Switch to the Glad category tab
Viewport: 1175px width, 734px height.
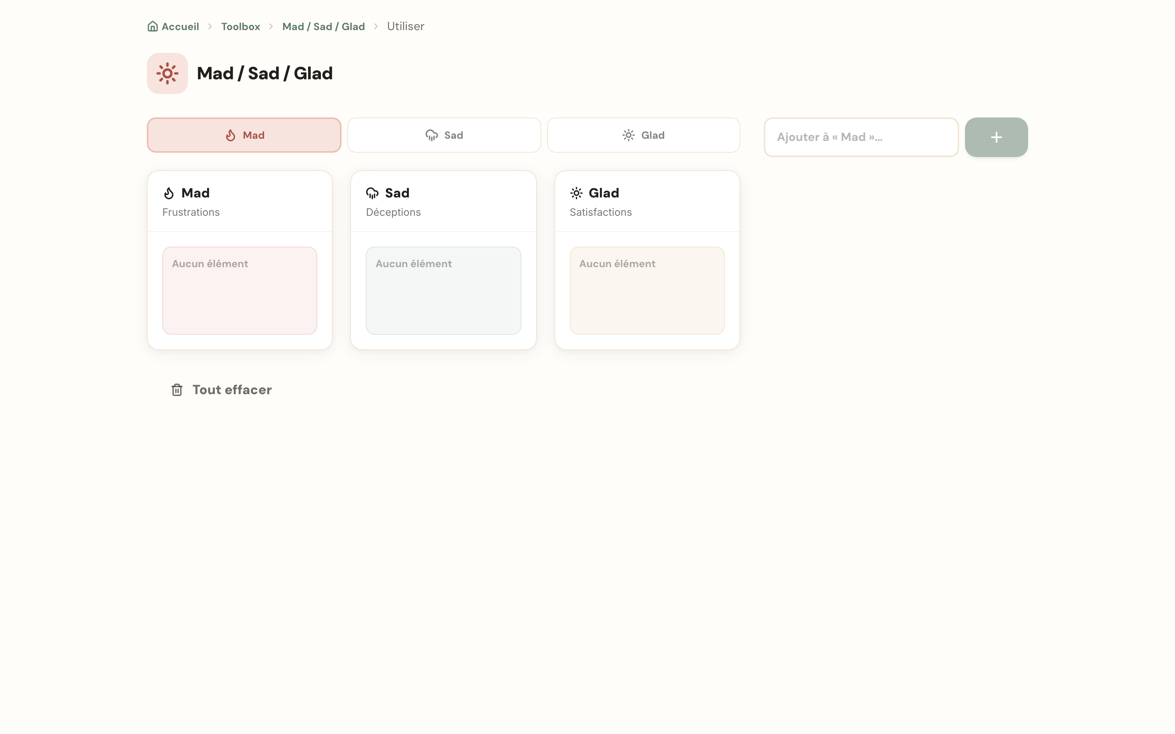pyautogui.click(x=643, y=135)
